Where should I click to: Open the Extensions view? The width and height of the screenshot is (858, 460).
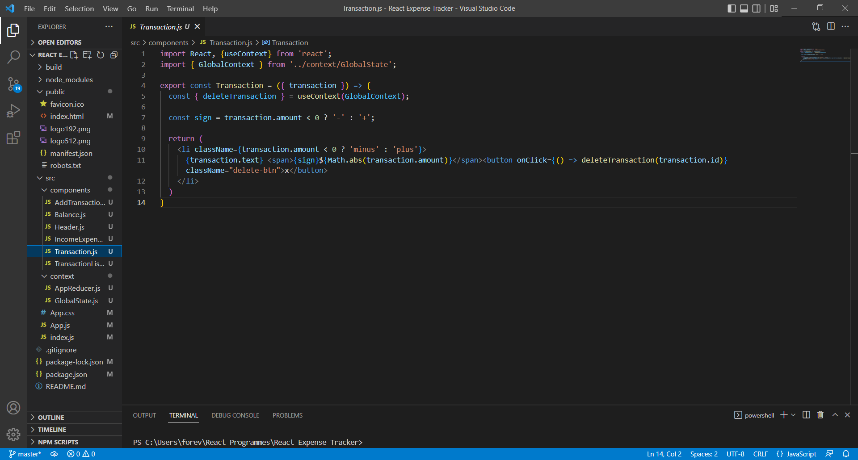coord(13,138)
